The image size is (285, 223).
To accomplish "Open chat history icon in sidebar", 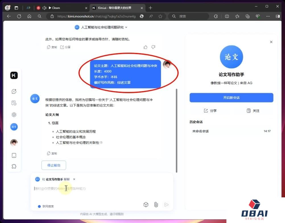I will (x=14, y=103).
